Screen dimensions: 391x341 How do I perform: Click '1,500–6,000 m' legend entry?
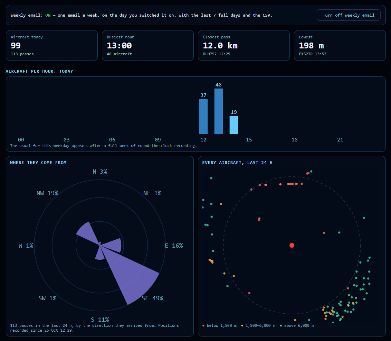coord(258,325)
